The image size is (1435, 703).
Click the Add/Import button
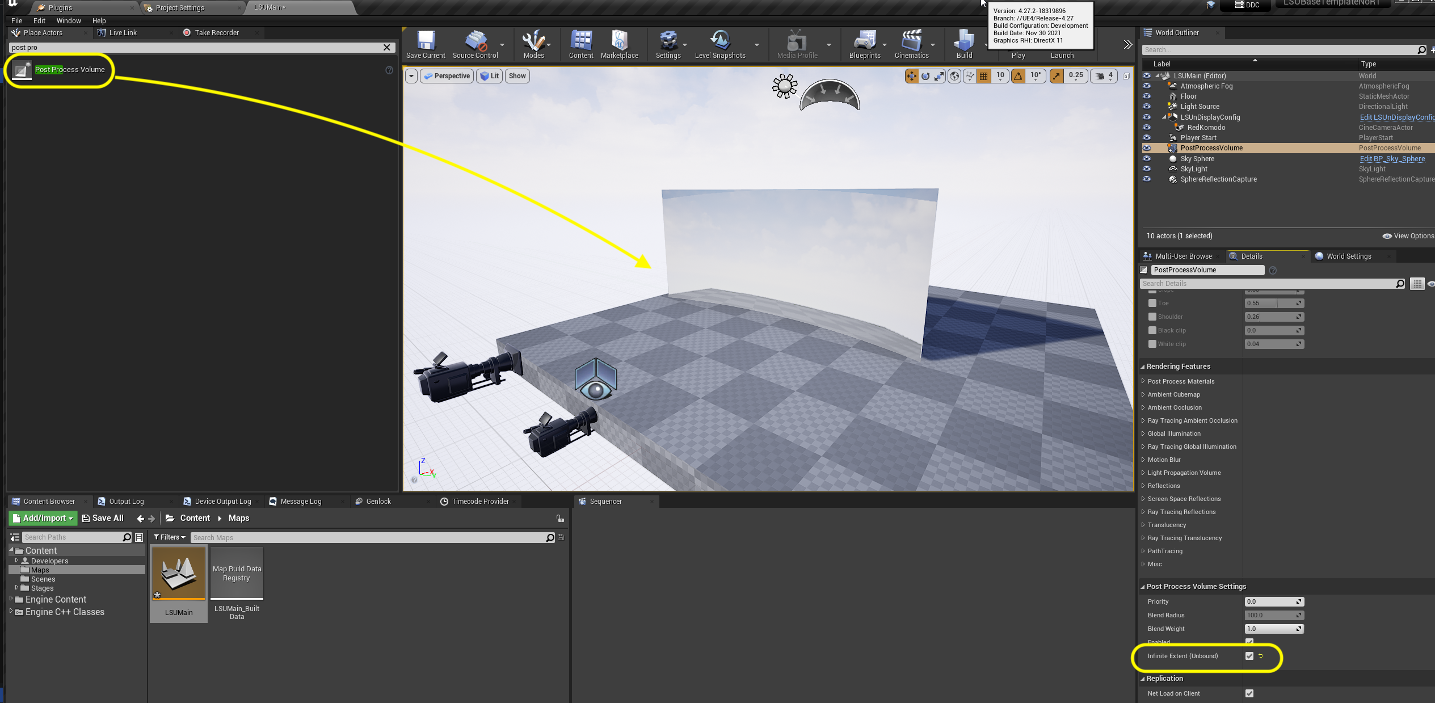click(x=42, y=518)
